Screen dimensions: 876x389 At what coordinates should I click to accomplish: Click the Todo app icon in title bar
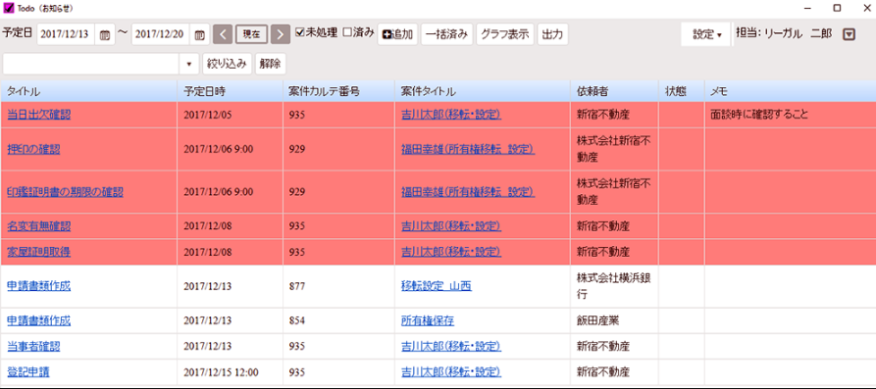click(x=9, y=9)
